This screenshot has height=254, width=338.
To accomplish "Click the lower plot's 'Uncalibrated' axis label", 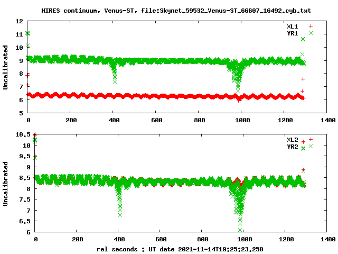I will (5, 184).
